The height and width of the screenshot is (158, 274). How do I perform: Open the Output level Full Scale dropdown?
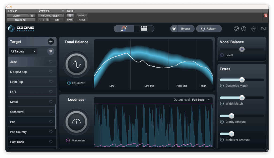coord(201,100)
